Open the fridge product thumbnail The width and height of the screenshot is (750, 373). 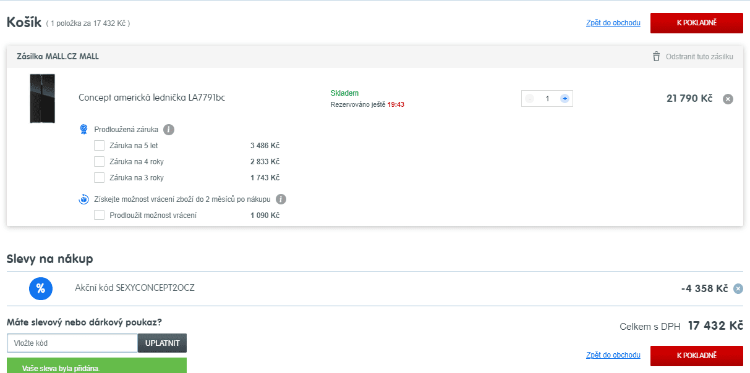[42, 99]
